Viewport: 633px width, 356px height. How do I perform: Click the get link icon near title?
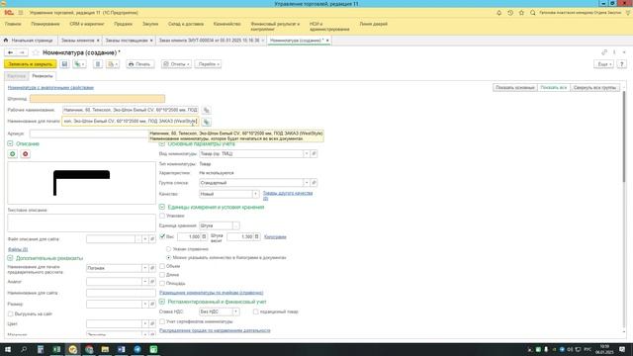604,52
